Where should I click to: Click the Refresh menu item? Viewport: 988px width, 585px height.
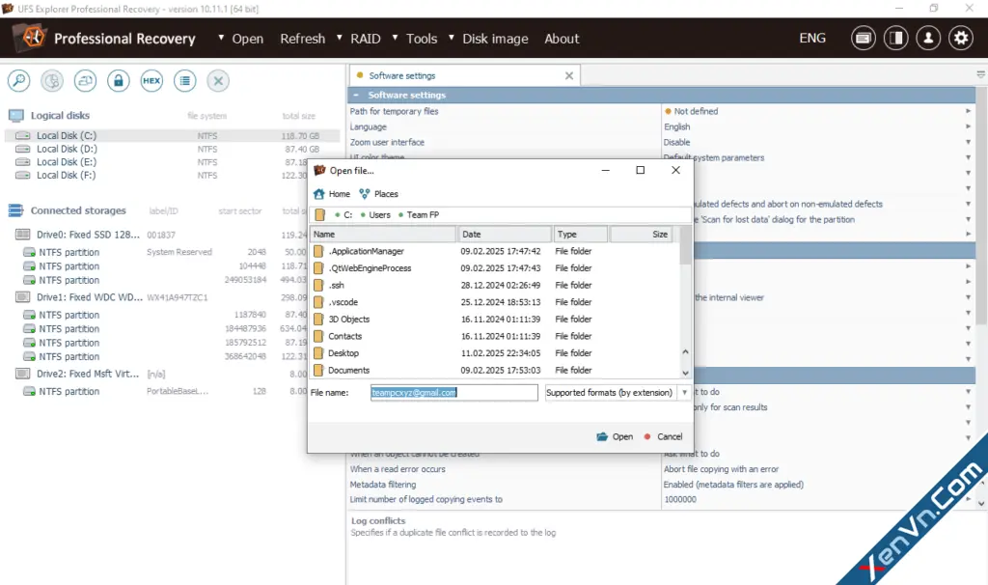pyautogui.click(x=302, y=39)
